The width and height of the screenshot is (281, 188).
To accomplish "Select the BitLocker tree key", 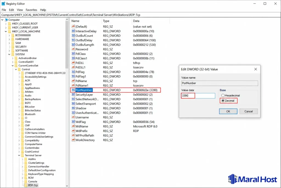I will tap(30, 107).
